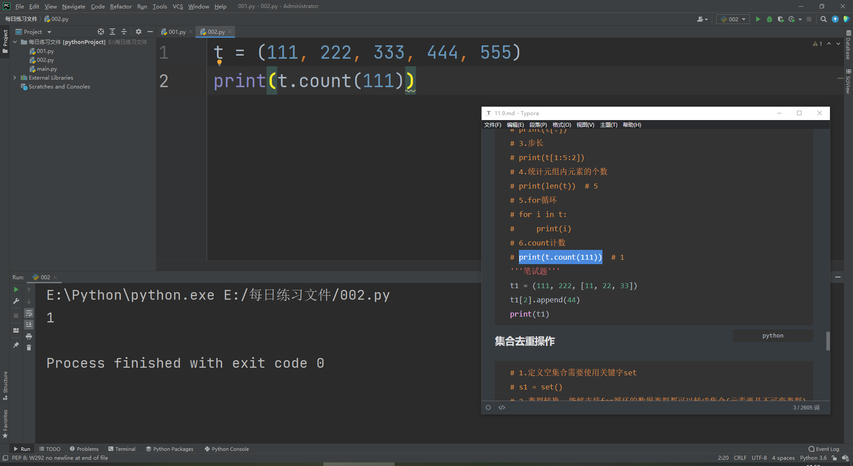Screen dimensions: 853x466
Task: Collapse all items in Project panel
Action: [124, 32]
